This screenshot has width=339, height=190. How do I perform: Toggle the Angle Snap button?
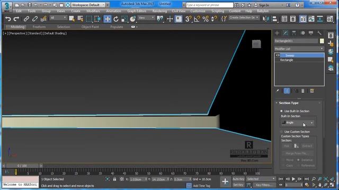coord(197,19)
